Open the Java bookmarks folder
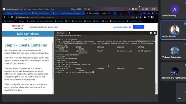This screenshot has width=186, height=104. tap(105, 21)
